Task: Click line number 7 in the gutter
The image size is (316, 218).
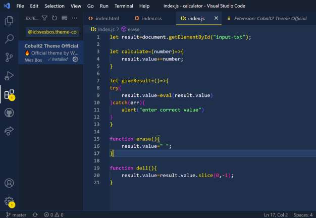Action: 98,81
